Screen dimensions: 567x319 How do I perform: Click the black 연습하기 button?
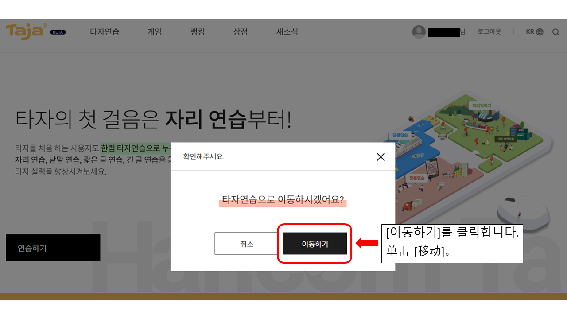[x=53, y=248]
